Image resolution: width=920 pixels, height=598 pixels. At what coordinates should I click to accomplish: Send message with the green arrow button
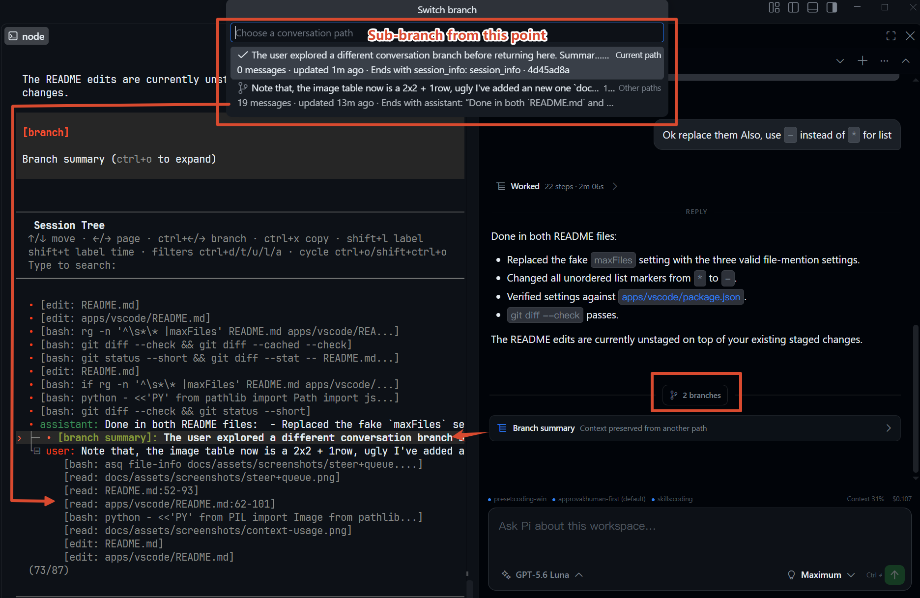[894, 574]
